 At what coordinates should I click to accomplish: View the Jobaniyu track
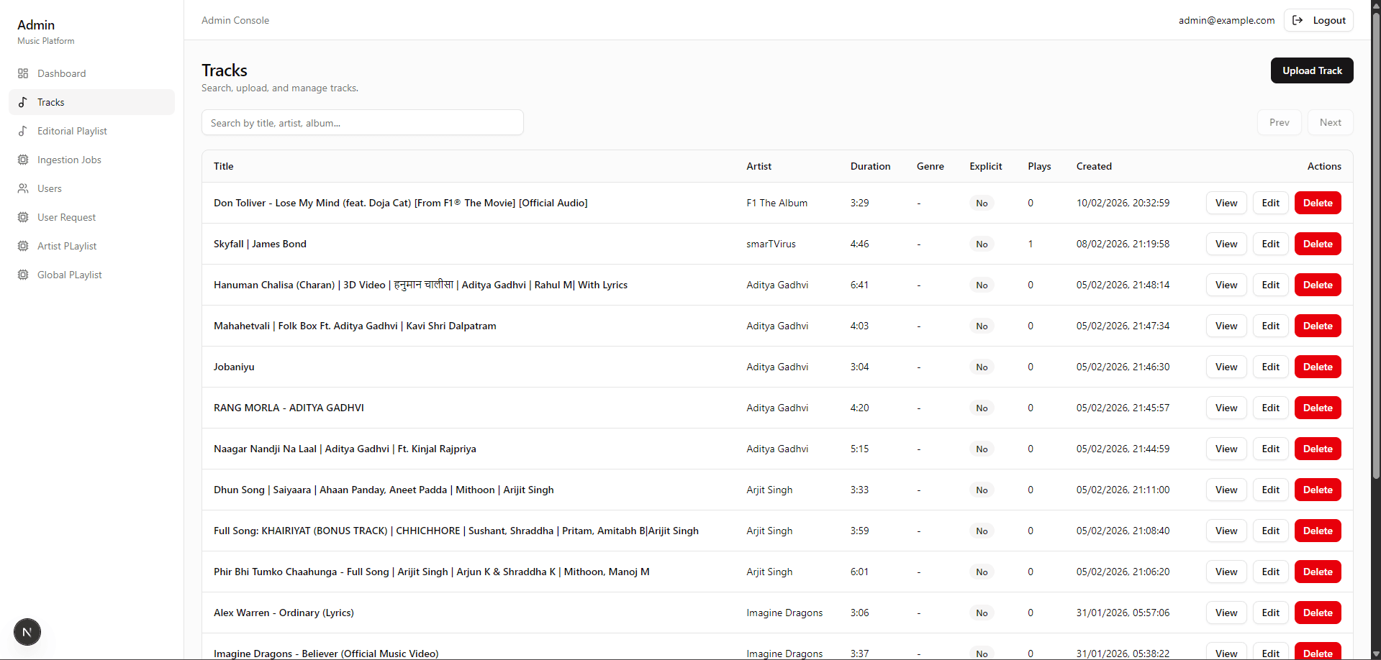tap(1226, 367)
